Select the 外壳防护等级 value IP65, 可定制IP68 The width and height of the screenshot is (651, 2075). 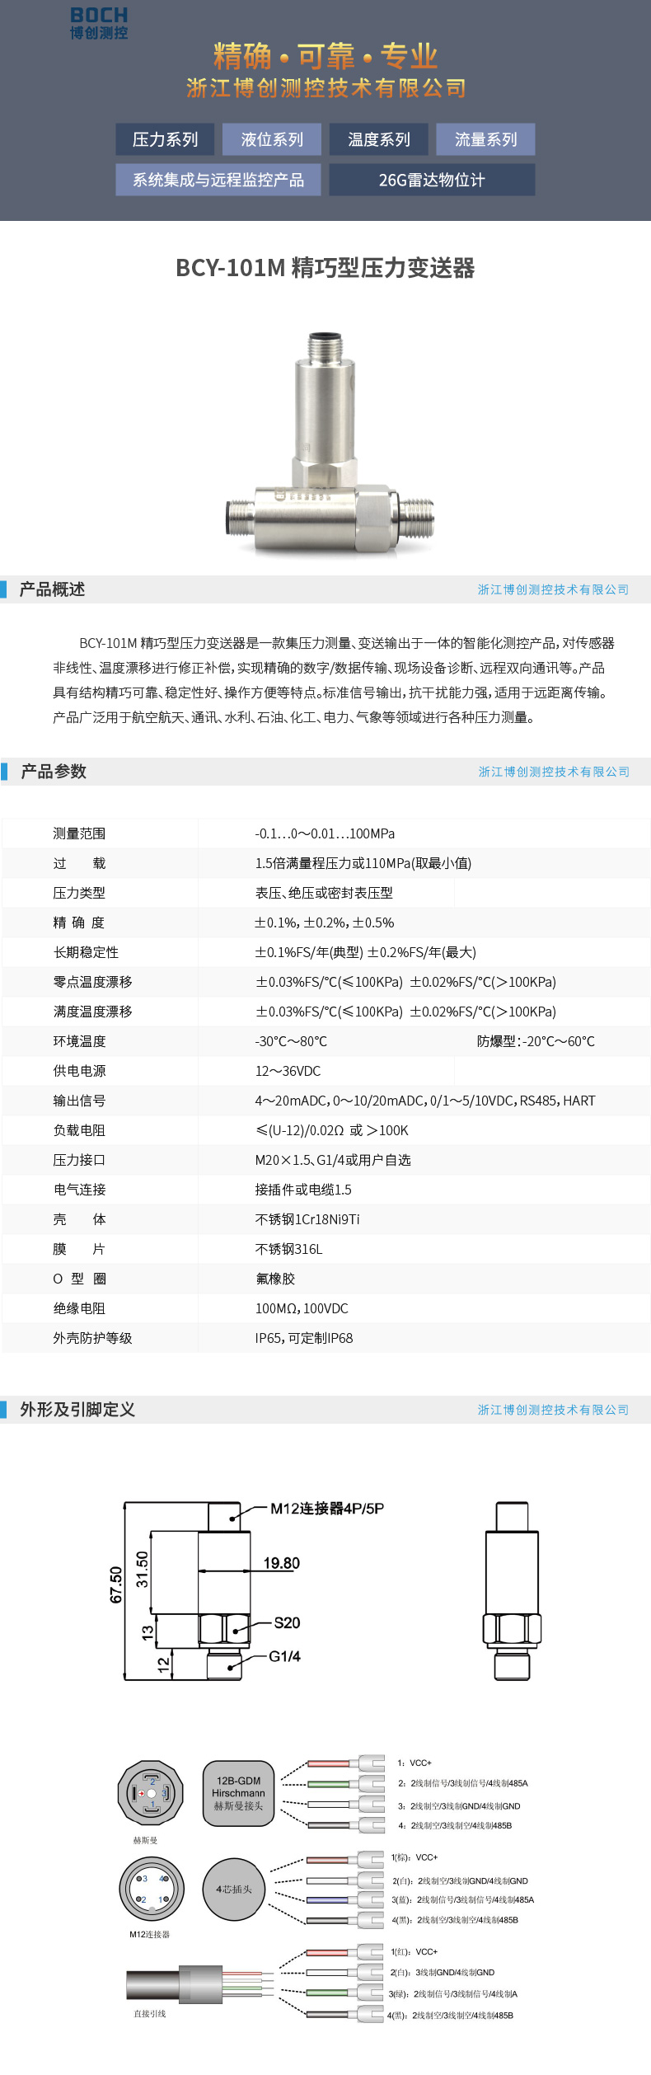304,1338
